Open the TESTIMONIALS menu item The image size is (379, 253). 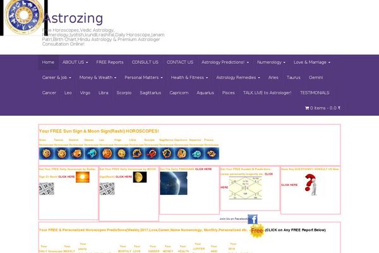pyautogui.click(x=315, y=93)
